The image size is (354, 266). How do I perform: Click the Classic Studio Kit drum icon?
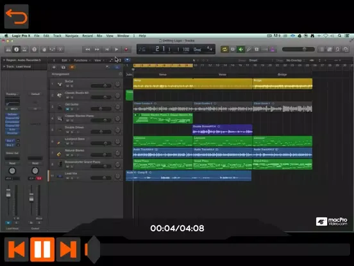tap(60, 96)
